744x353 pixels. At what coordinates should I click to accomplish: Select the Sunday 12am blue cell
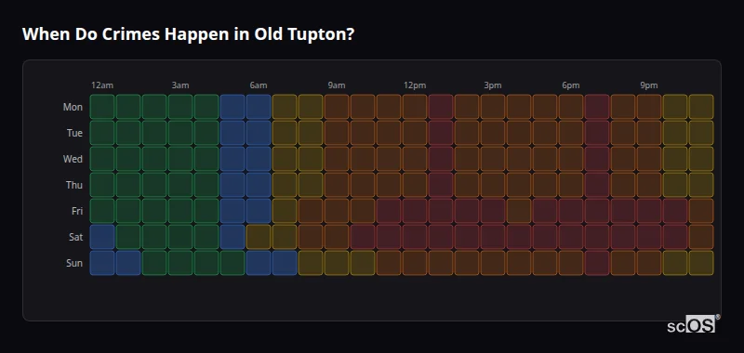click(x=102, y=263)
